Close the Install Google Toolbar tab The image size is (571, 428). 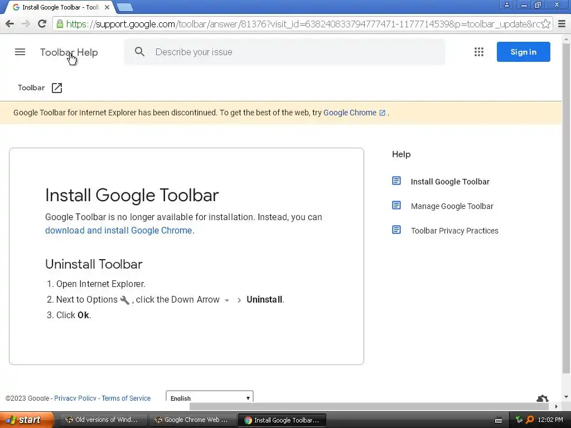pyautogui.click(x=107, y=7)
